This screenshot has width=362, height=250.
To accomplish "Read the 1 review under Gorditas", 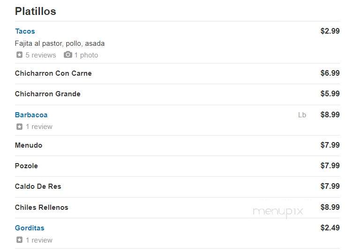I will click(x=39, y=240).
